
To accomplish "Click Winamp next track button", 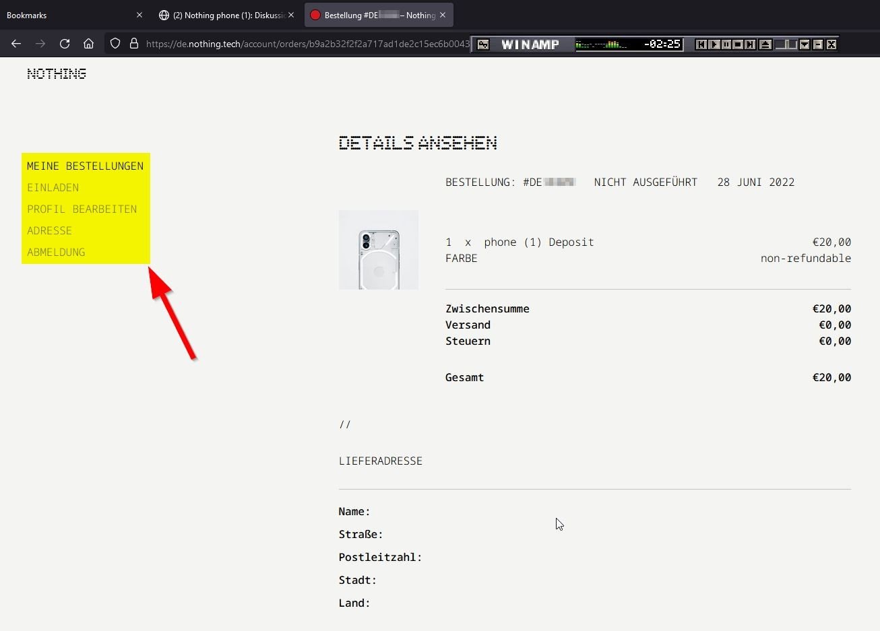I will coord(750,44).
